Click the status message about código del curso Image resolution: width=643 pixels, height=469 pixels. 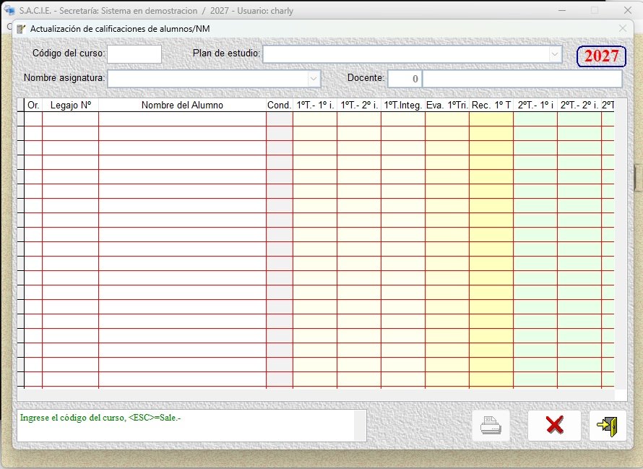[x=100, y=418]
